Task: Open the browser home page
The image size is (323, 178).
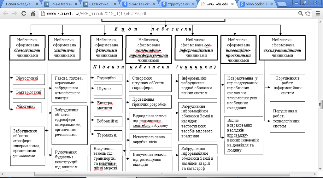Action: coord(33,14)
